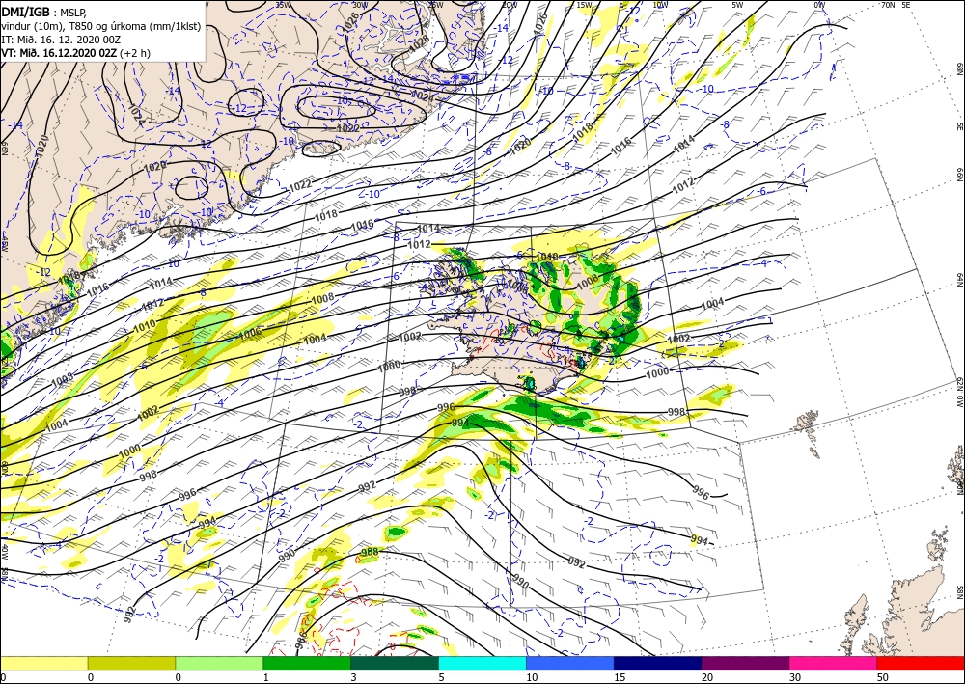965x684 pixels.
Task: Click the olive yellow legend color segment
Action: 131,663
